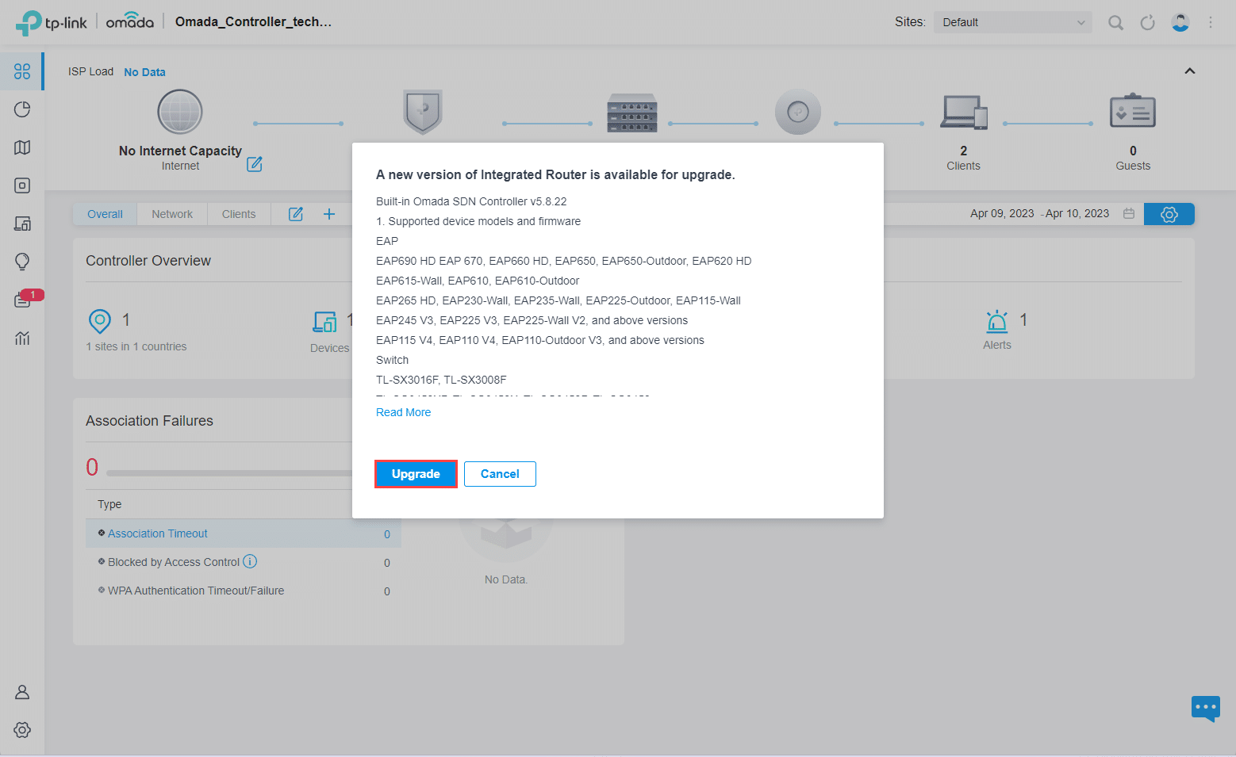Cancel the router upgrade dialog
Viewport: 1236px width, 757px height.
coord(500,474)
